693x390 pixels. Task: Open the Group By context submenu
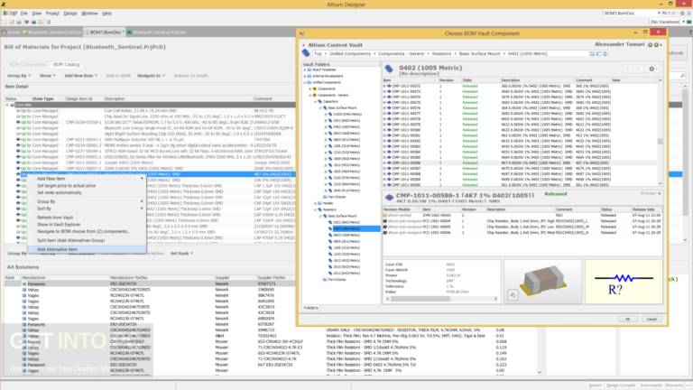point(87,201)
